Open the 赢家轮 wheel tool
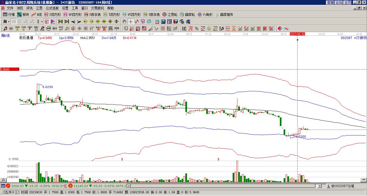 point(188,15)
